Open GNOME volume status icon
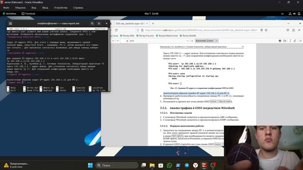This screenshot has width=303, height=170. pos(294,14)
